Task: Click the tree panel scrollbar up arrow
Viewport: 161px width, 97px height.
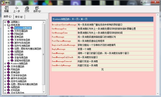Action: click(44, 22)
